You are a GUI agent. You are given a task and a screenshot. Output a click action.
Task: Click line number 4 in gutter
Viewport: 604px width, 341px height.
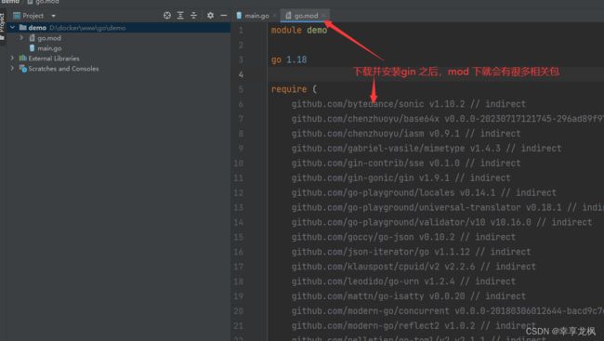[x=241, y=74]
